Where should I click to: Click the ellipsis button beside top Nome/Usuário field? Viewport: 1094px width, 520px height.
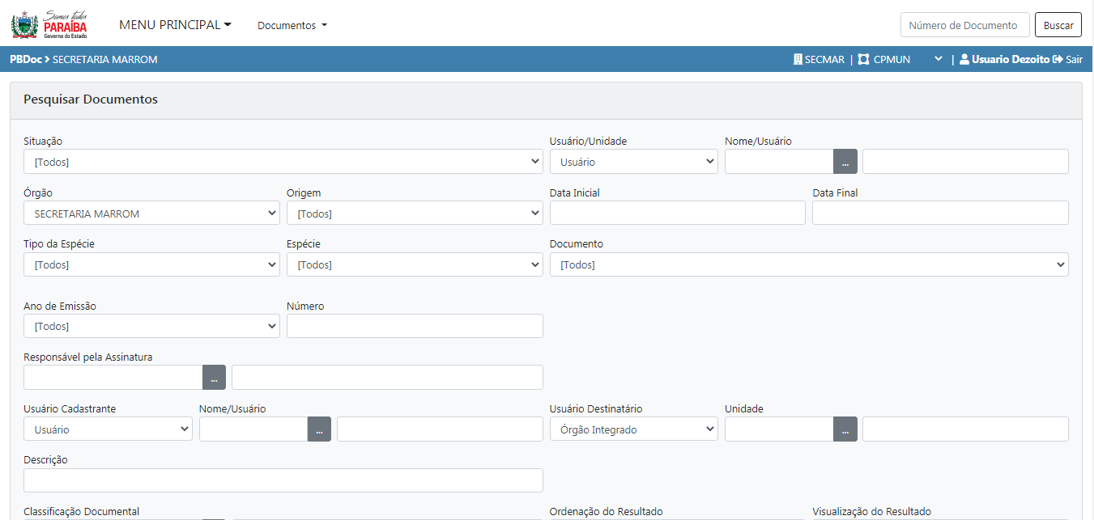[845, 162]
